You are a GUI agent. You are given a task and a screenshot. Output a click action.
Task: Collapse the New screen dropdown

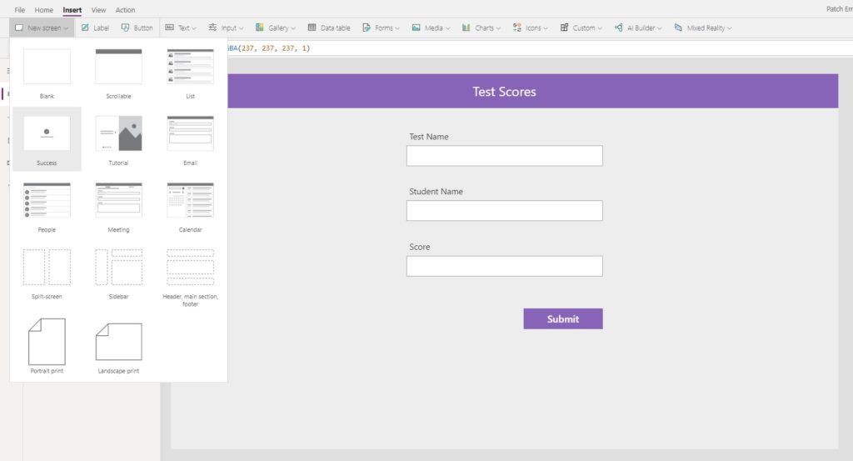(42, 28)
